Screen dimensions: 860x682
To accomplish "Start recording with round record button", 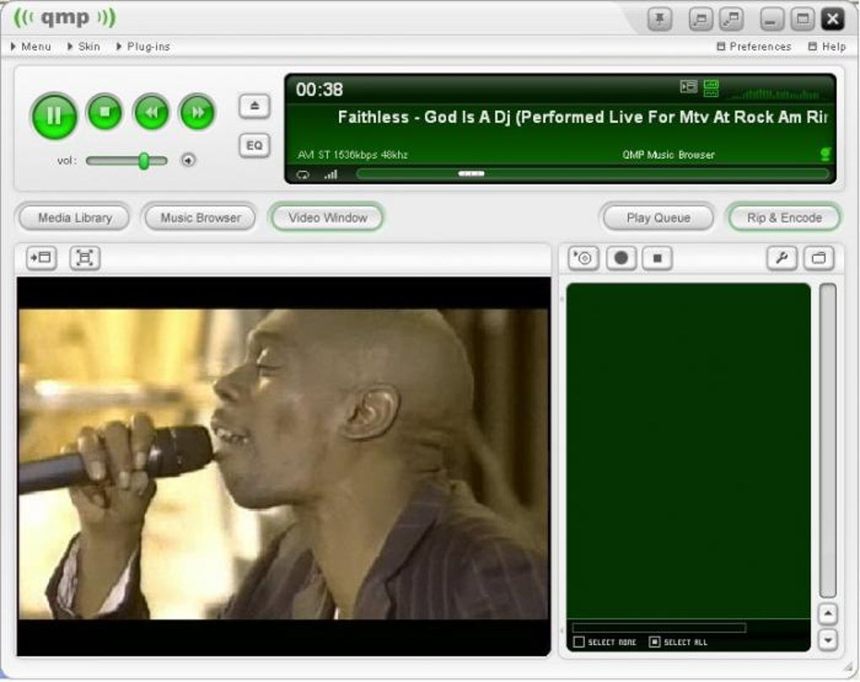I will pos(621,258).
